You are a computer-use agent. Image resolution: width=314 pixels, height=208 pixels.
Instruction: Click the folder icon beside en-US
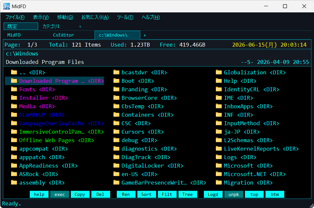(x=116, y=174)
